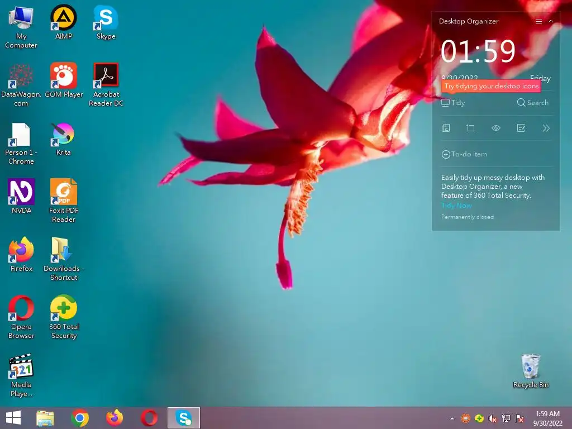Select the Downloads - Shortcut folder icon
572x429 pixels.
[x=64, y=259]
